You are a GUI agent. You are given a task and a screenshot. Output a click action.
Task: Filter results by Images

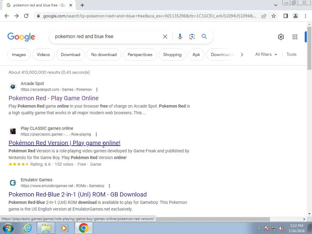(x=19, y=55)
